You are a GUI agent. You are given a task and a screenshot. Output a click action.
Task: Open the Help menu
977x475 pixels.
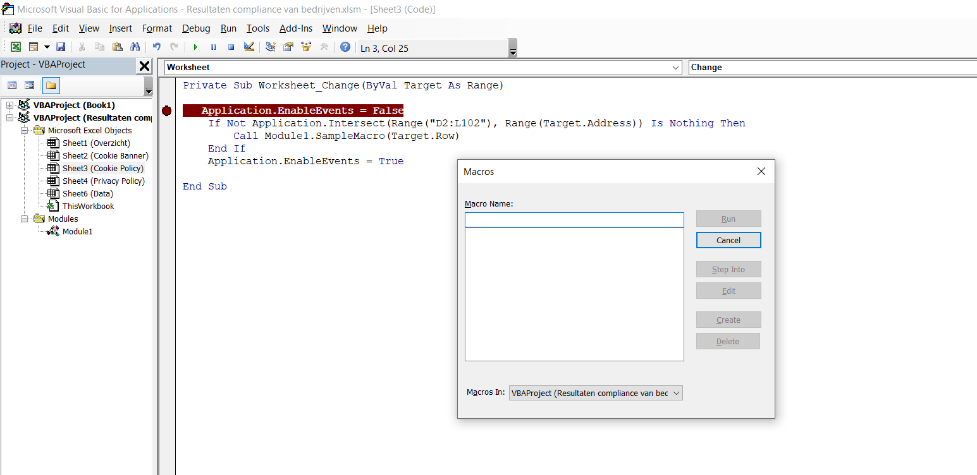coord(378,28)
